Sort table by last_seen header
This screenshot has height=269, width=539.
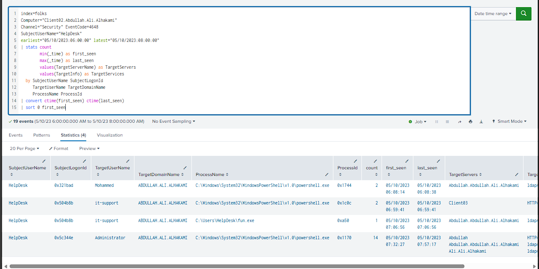(427, 168)
